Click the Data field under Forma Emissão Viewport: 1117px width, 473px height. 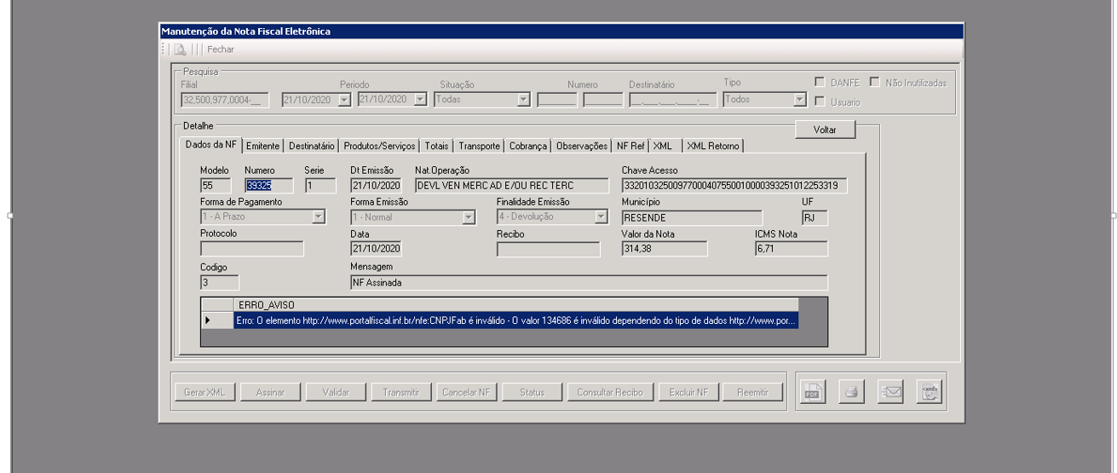click(x=376, y=249)
